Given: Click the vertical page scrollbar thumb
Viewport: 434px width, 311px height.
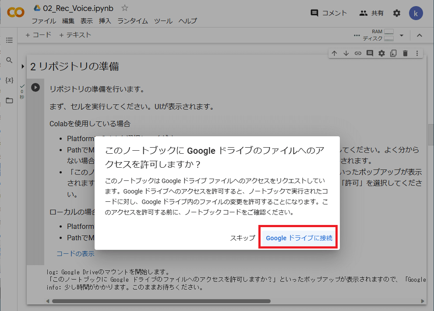Looking at the screenshot, I should click(x=431, y=134).
